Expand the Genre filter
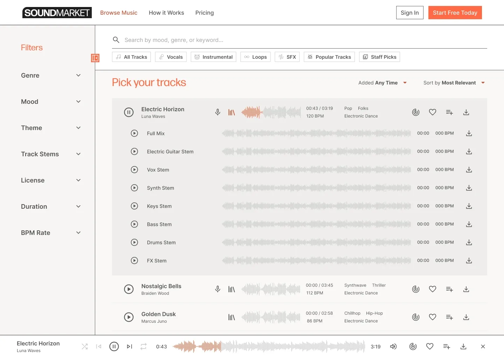 coord(51,76)
